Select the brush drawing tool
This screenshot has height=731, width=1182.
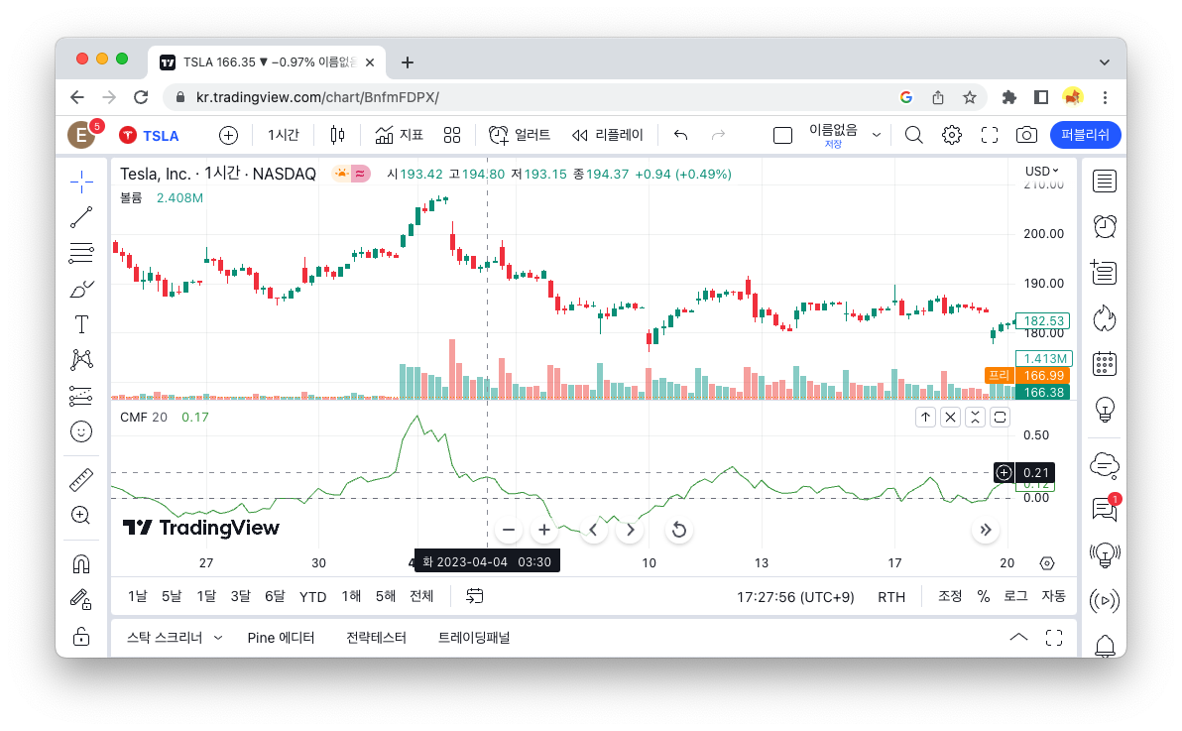coord(81,289)
